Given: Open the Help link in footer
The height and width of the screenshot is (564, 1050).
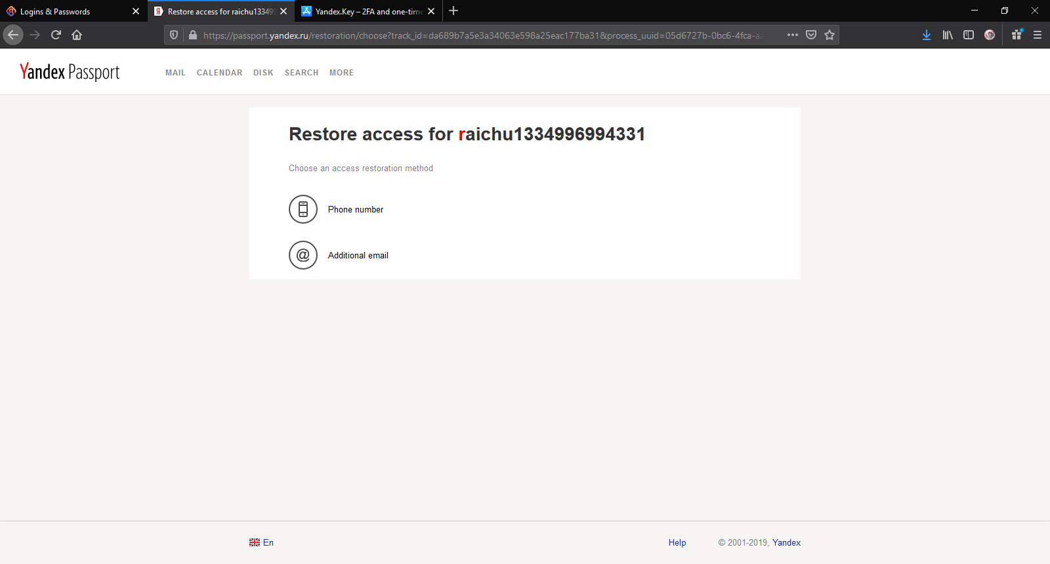Looking at the screenshot, I should click(x=677, y=542).
